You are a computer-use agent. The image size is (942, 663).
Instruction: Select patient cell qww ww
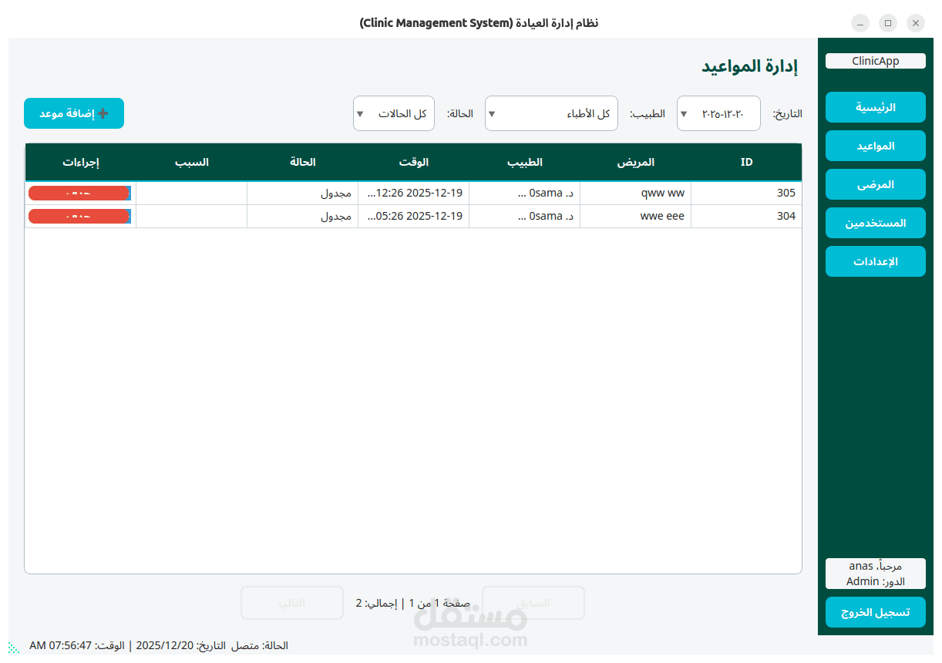coord(636,194)
